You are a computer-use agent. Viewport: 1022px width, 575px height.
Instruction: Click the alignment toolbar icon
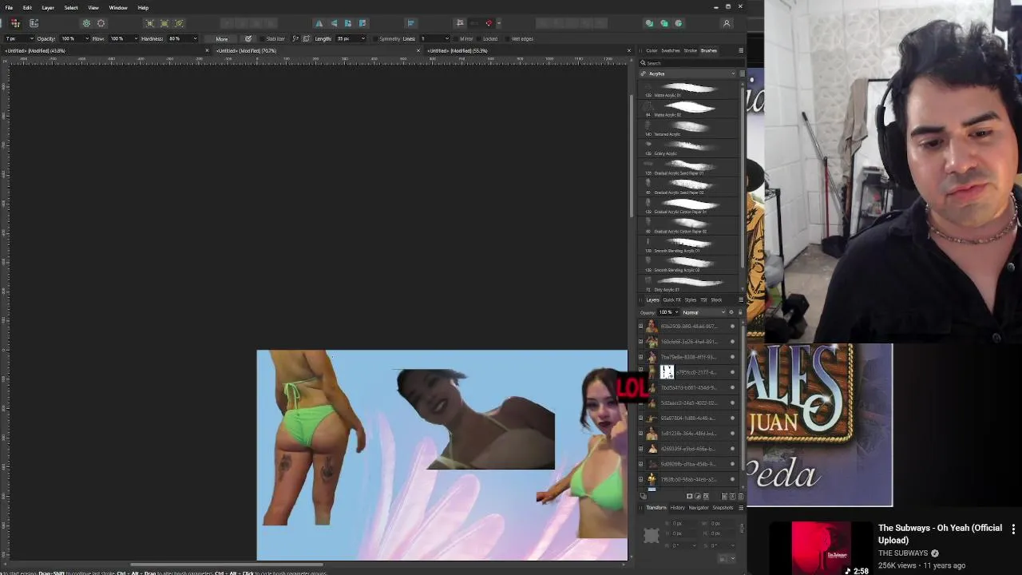(x=410, y=23)
